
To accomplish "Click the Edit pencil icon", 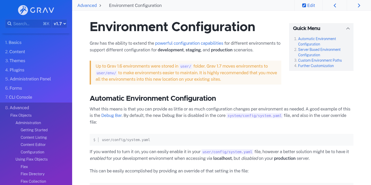I will tap(308, 5).
